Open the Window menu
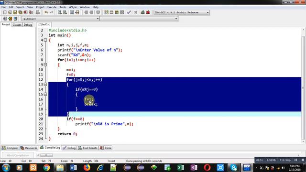This screenshot has width=306, height=172. pos(85,7)
